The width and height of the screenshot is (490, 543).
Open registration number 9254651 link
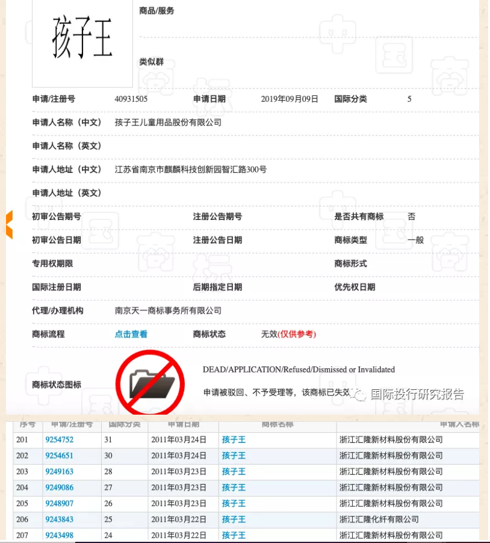60,456
